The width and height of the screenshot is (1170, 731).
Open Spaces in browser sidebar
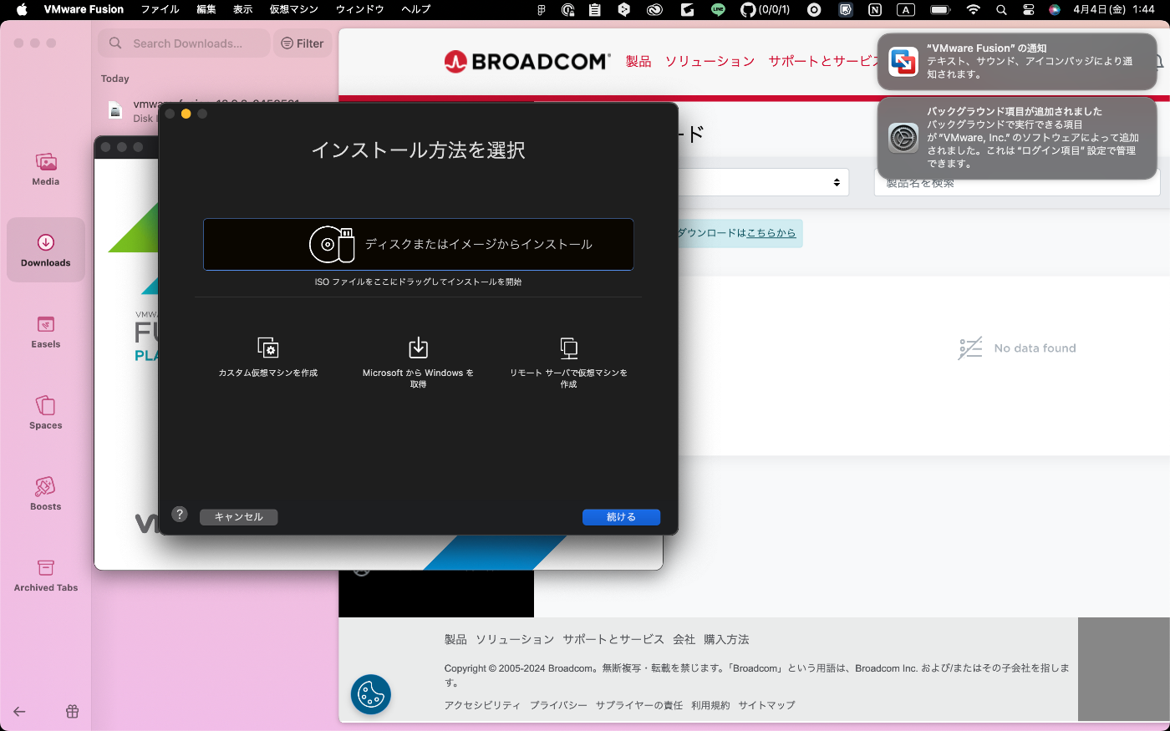click(x=46, y=412)
